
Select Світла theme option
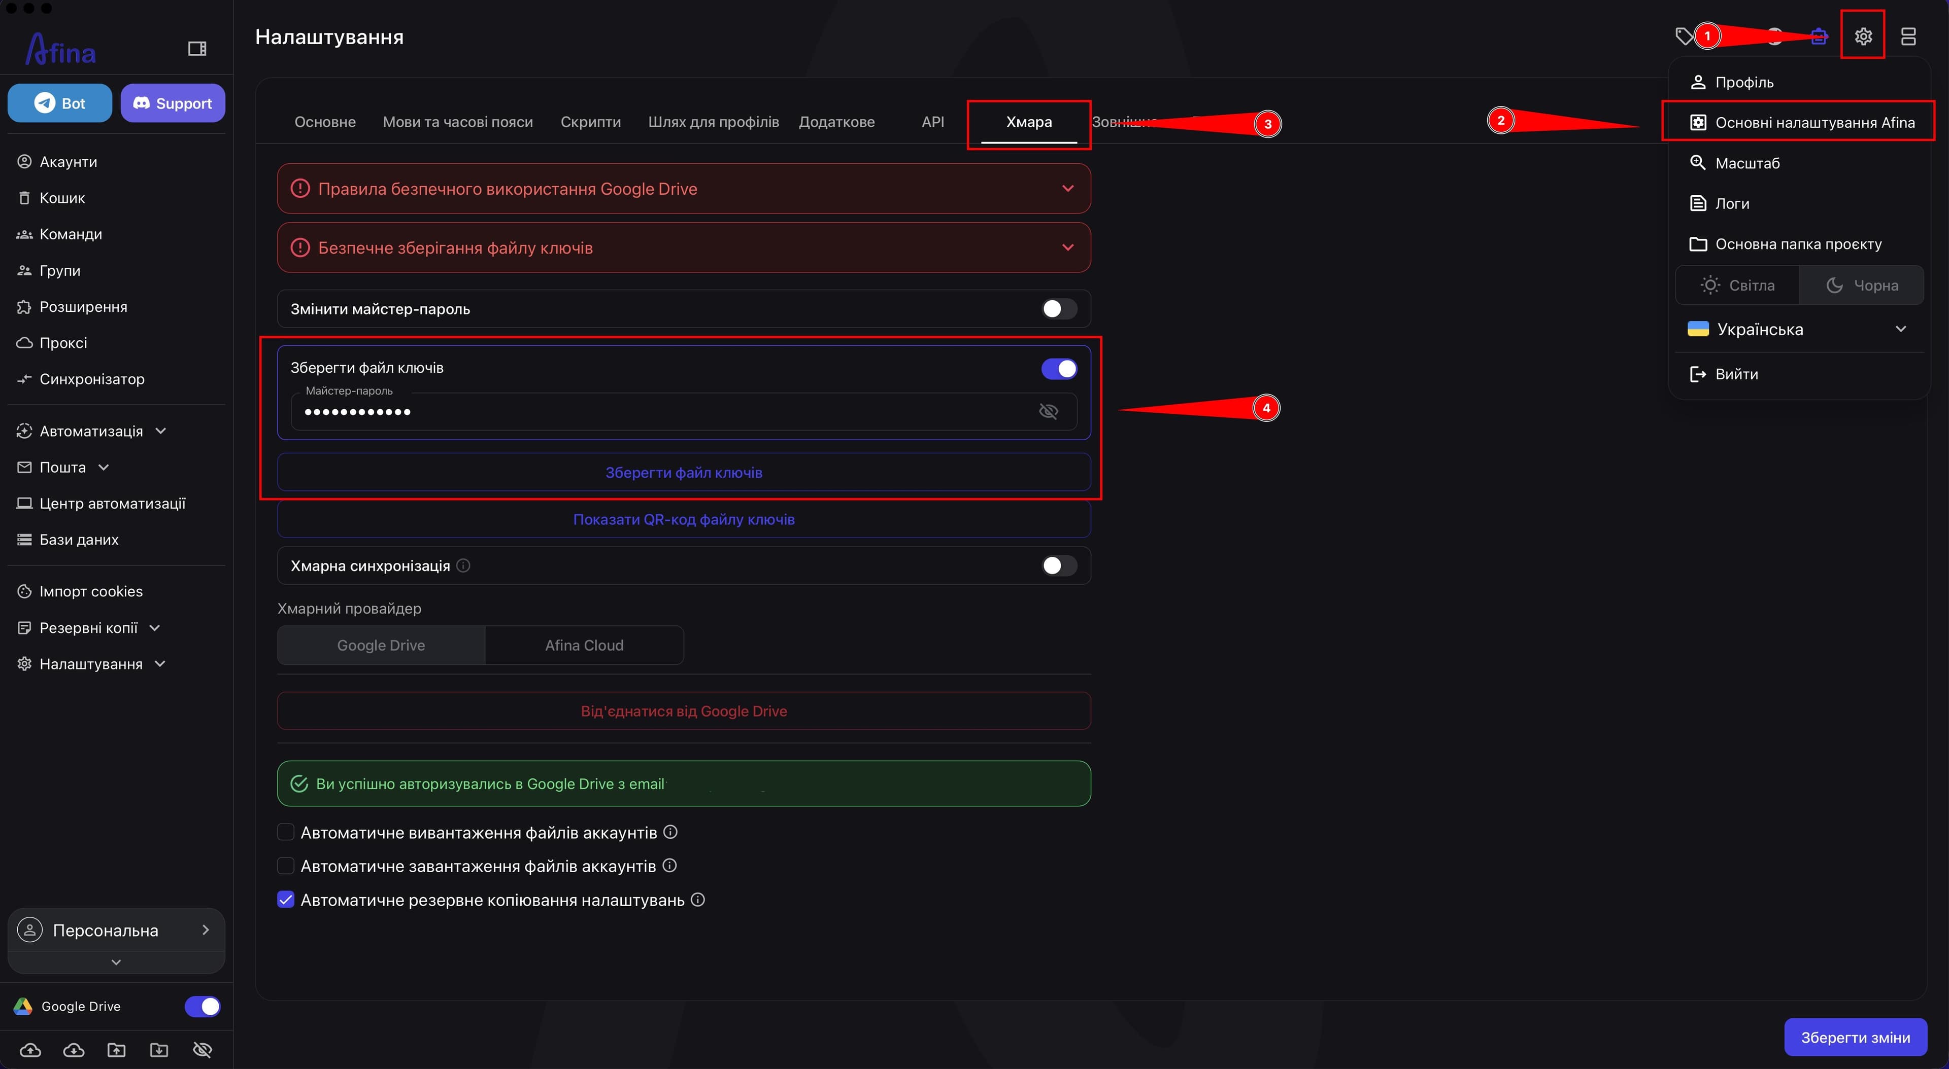pyautogui.click(x=1737, y=285)
